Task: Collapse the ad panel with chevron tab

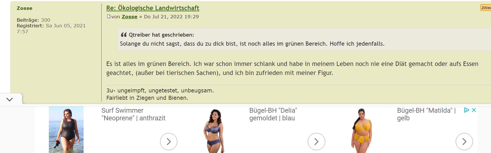Action: (x=10, y=99)
